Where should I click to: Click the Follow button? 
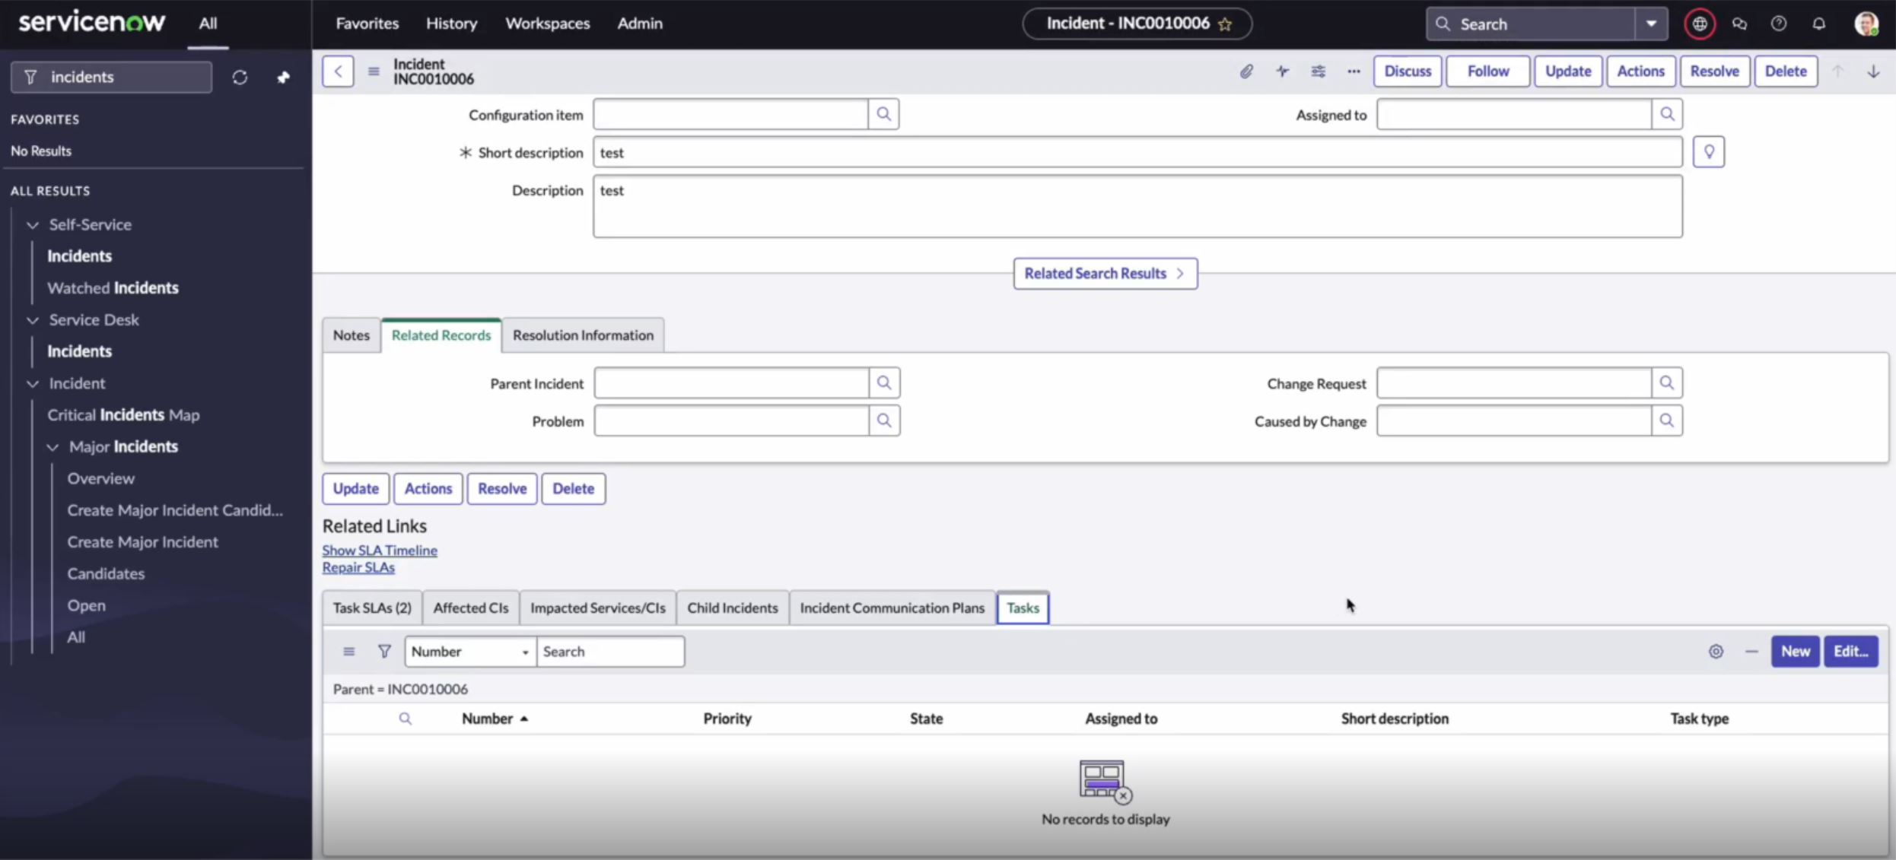click(x=1488, y=71)
